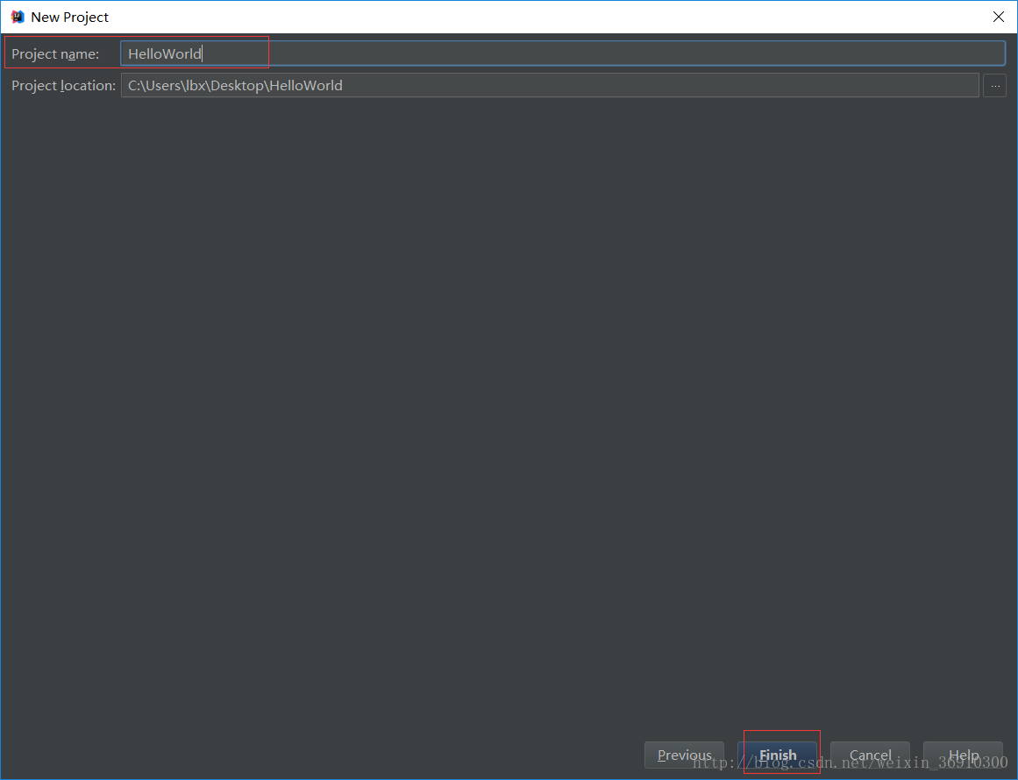
Task: Go back with the Previous button
Action: click(684, 755)
